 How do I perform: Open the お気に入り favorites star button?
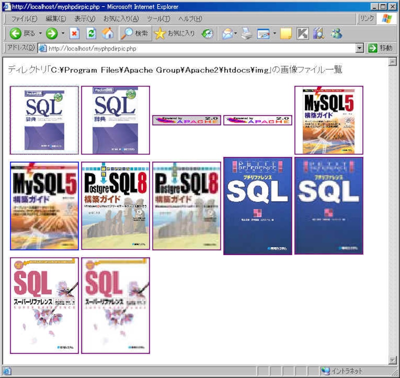tap(174, 33)
